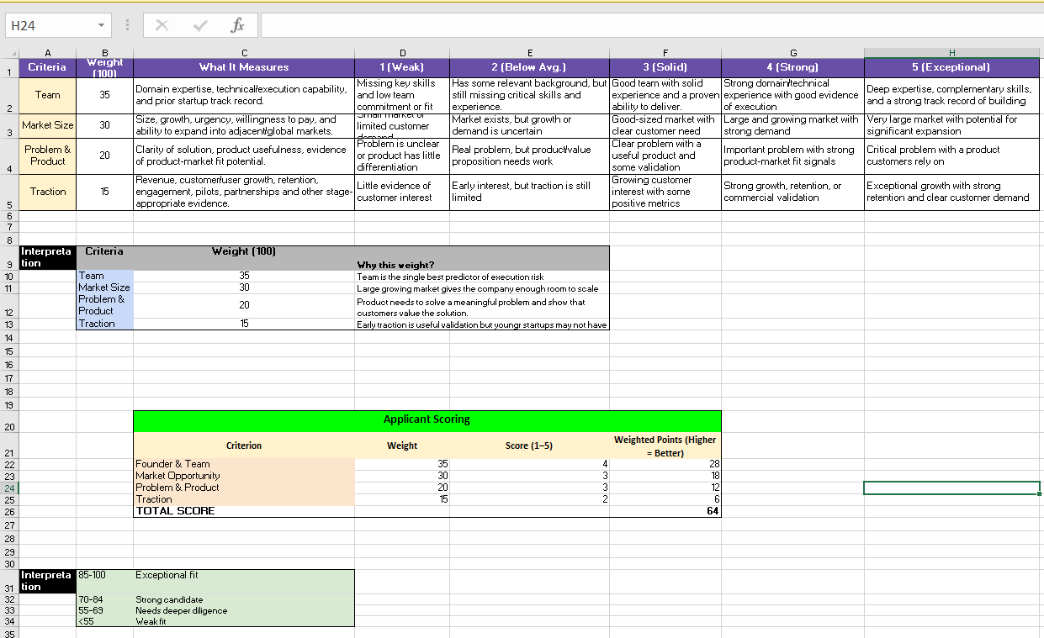Click green 'Applicant Scoring' title cell

pos(427,420)
